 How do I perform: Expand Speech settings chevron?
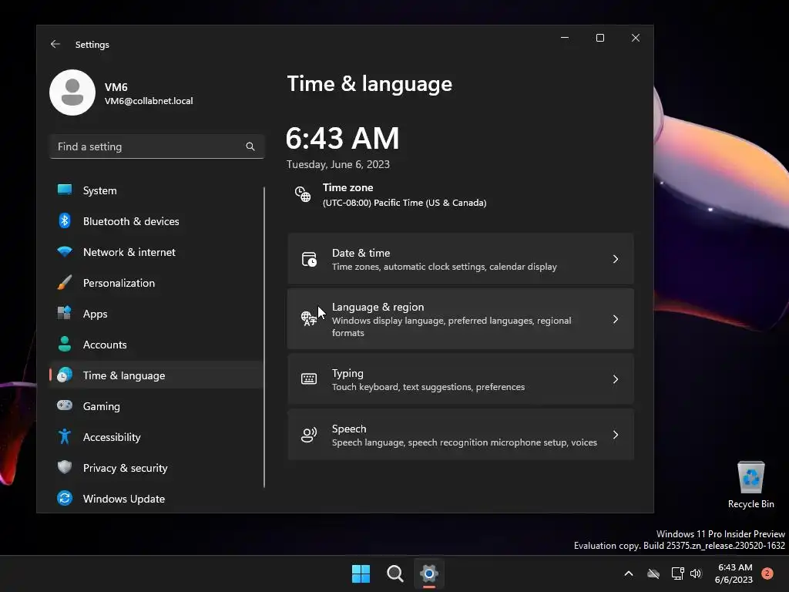616,435
